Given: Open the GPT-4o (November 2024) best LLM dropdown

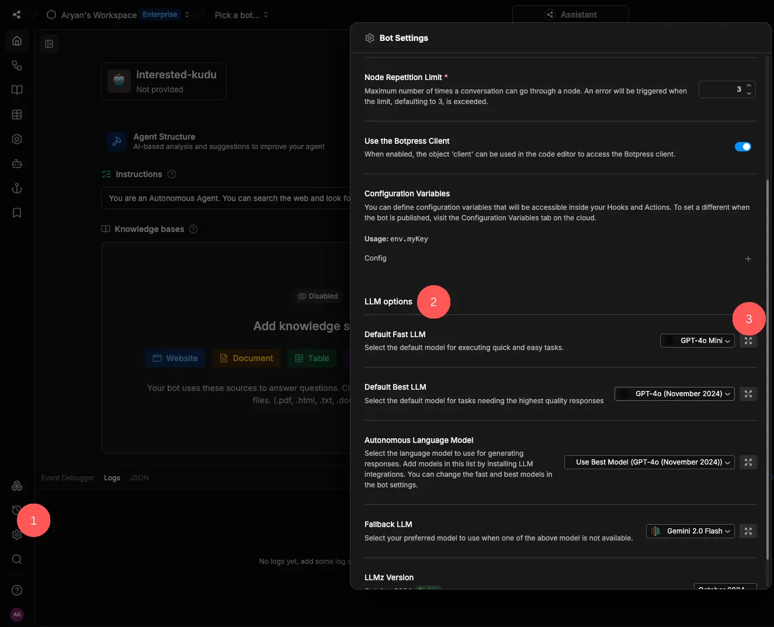Looking at the screenshot, I should 675,394.
